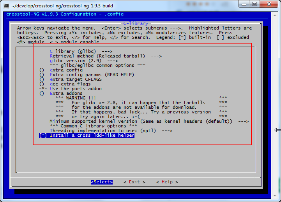
Task: Open Minimum supported kernel version submenu
Action: 149,121
